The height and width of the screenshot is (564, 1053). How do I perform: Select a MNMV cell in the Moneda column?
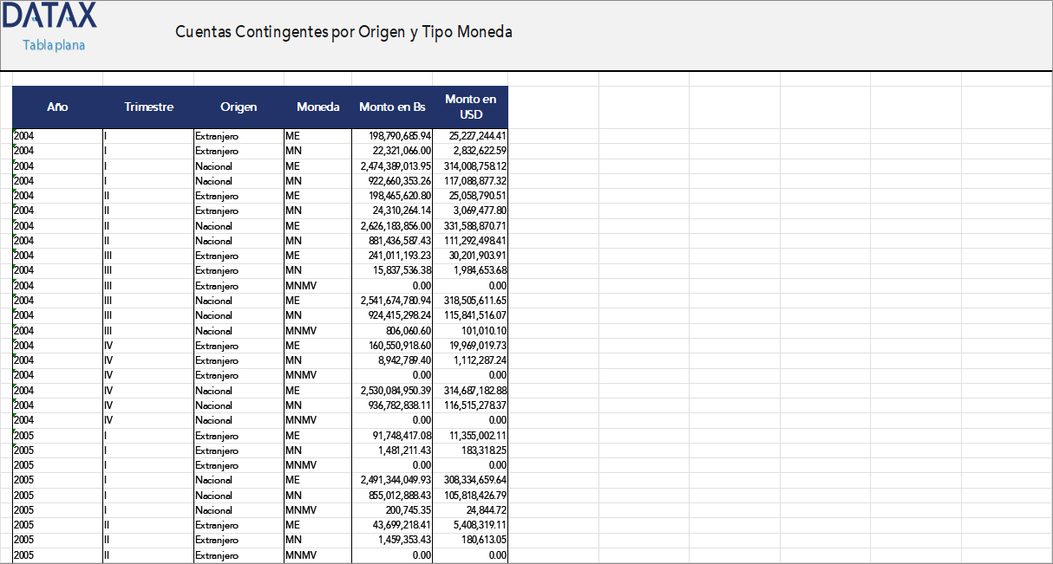click(x=301, y=285)
